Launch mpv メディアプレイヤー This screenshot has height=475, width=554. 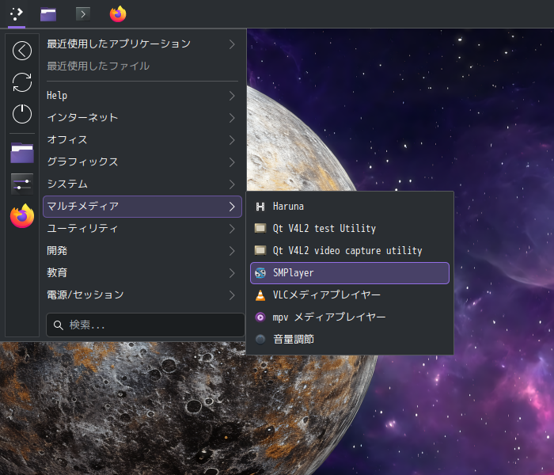[x=350, y=317]
